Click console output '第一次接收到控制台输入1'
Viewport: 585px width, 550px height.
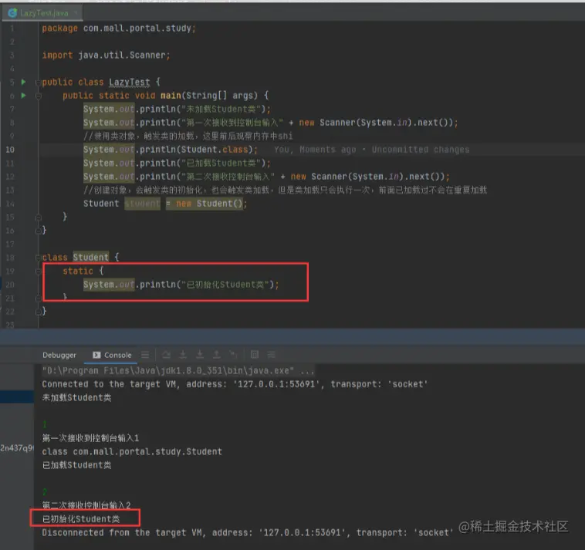click(90, 438)
